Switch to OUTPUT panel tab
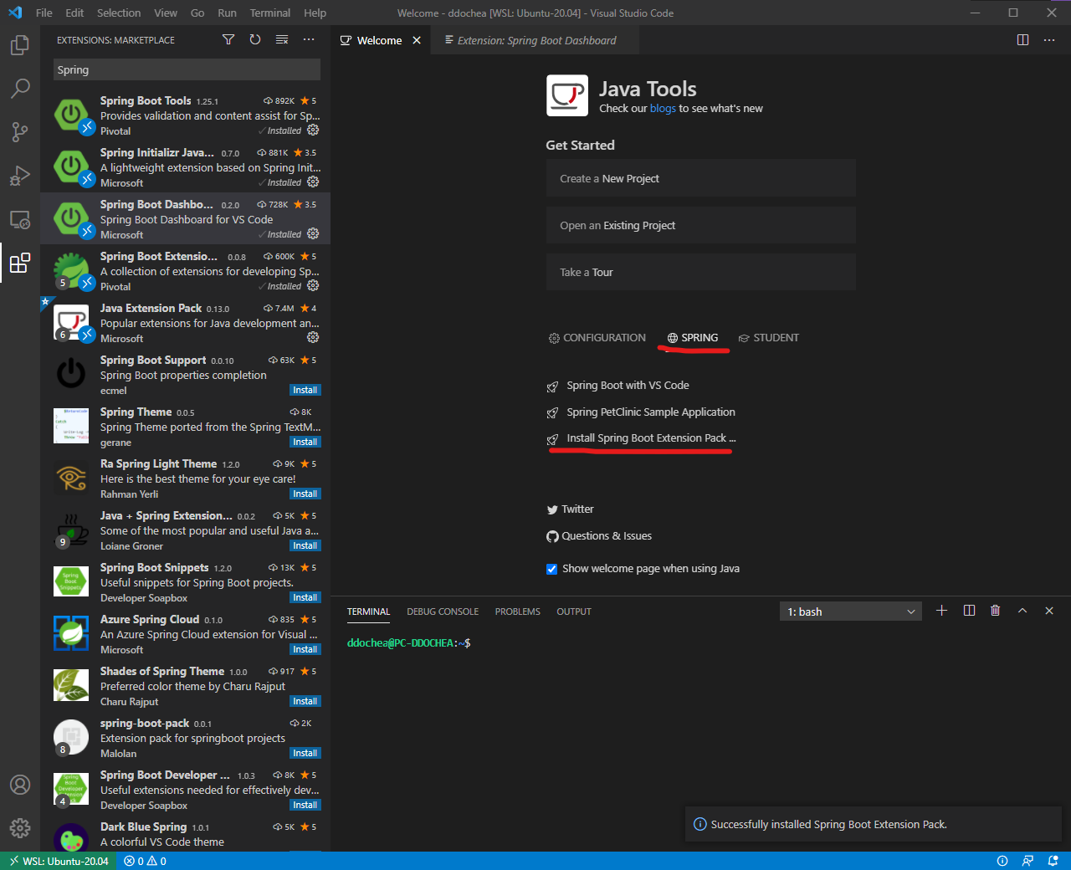Screen dimensions: 1071x870 pyautogui.click(x=574, y=612)
